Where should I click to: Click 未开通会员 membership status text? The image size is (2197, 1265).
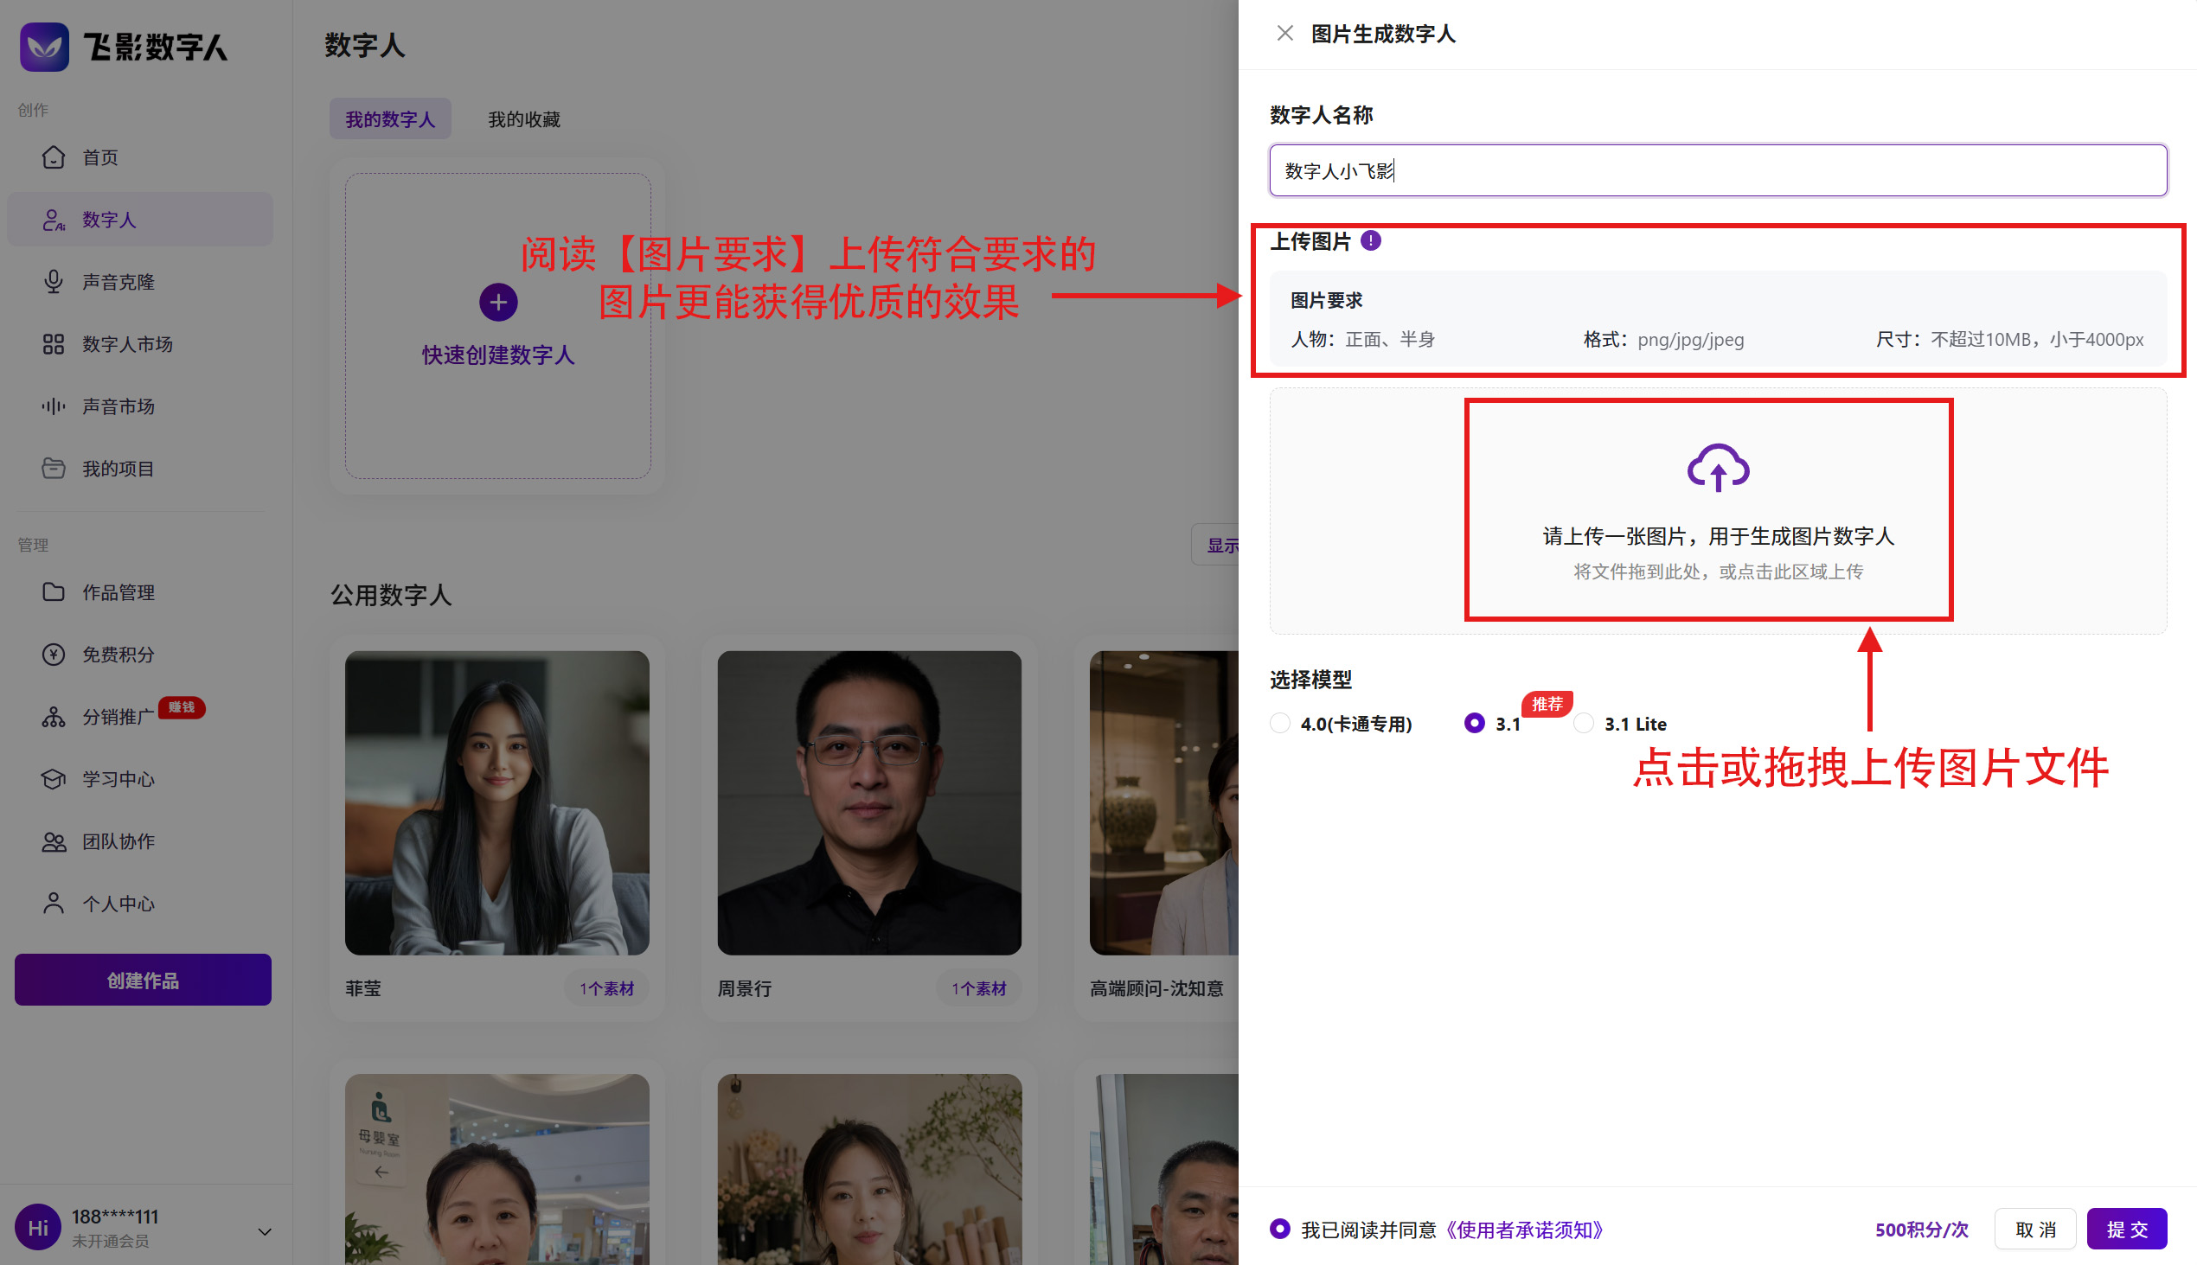click(111, 1242)
